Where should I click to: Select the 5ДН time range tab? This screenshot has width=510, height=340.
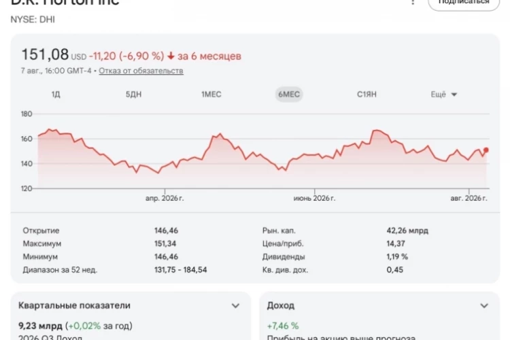(134, 95)
